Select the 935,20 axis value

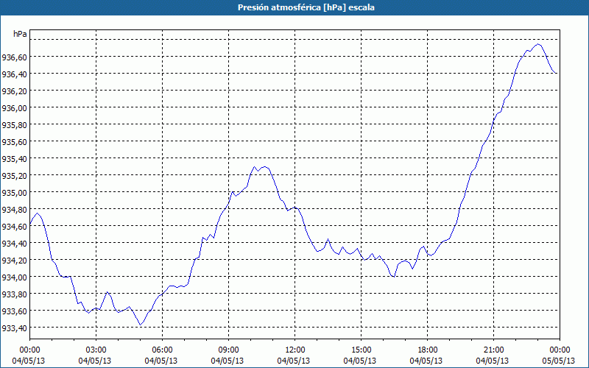pyautogui.click(x=14, y=176)
